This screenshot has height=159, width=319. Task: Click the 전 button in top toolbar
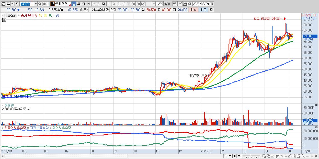17,4
